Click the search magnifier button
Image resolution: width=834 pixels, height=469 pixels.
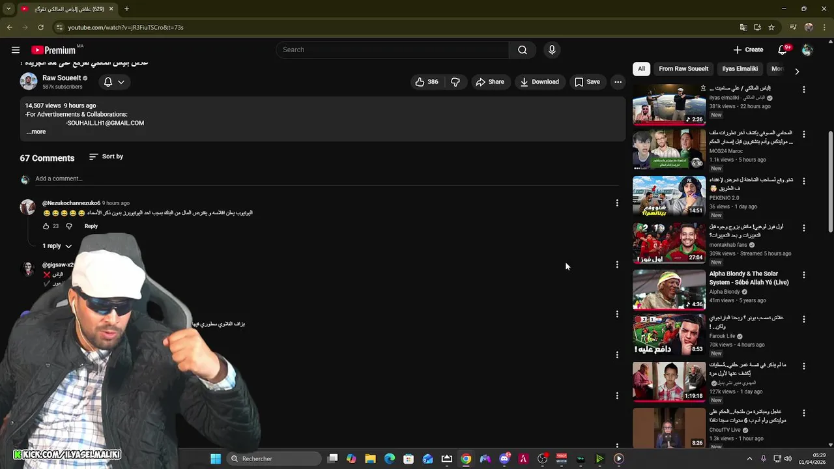pyautogui.click(x=523, y=50)
